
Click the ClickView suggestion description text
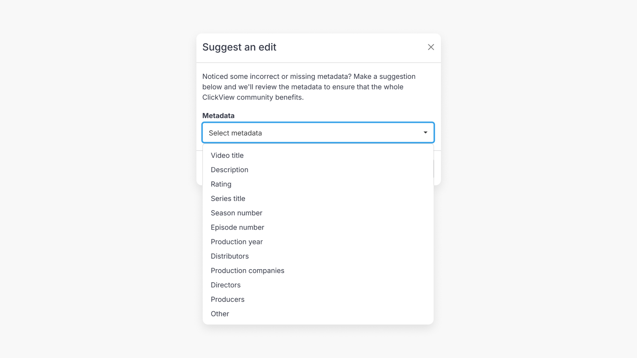tap(309, 87)
